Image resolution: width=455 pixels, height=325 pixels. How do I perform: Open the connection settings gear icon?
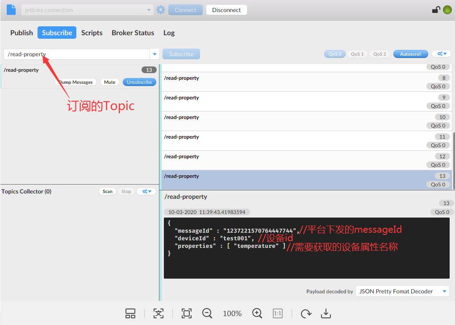[x=161, y=10]
